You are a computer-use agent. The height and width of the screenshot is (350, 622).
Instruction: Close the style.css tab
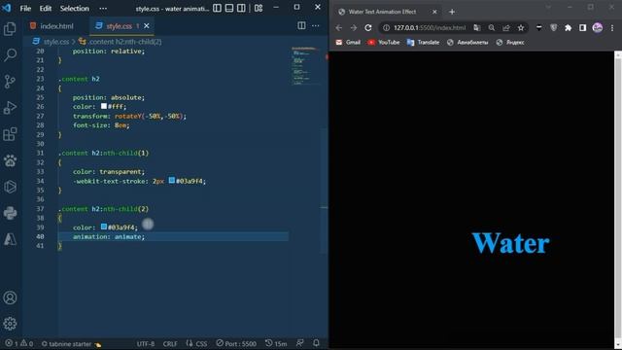pyautogui.click(x=147, y=26)
